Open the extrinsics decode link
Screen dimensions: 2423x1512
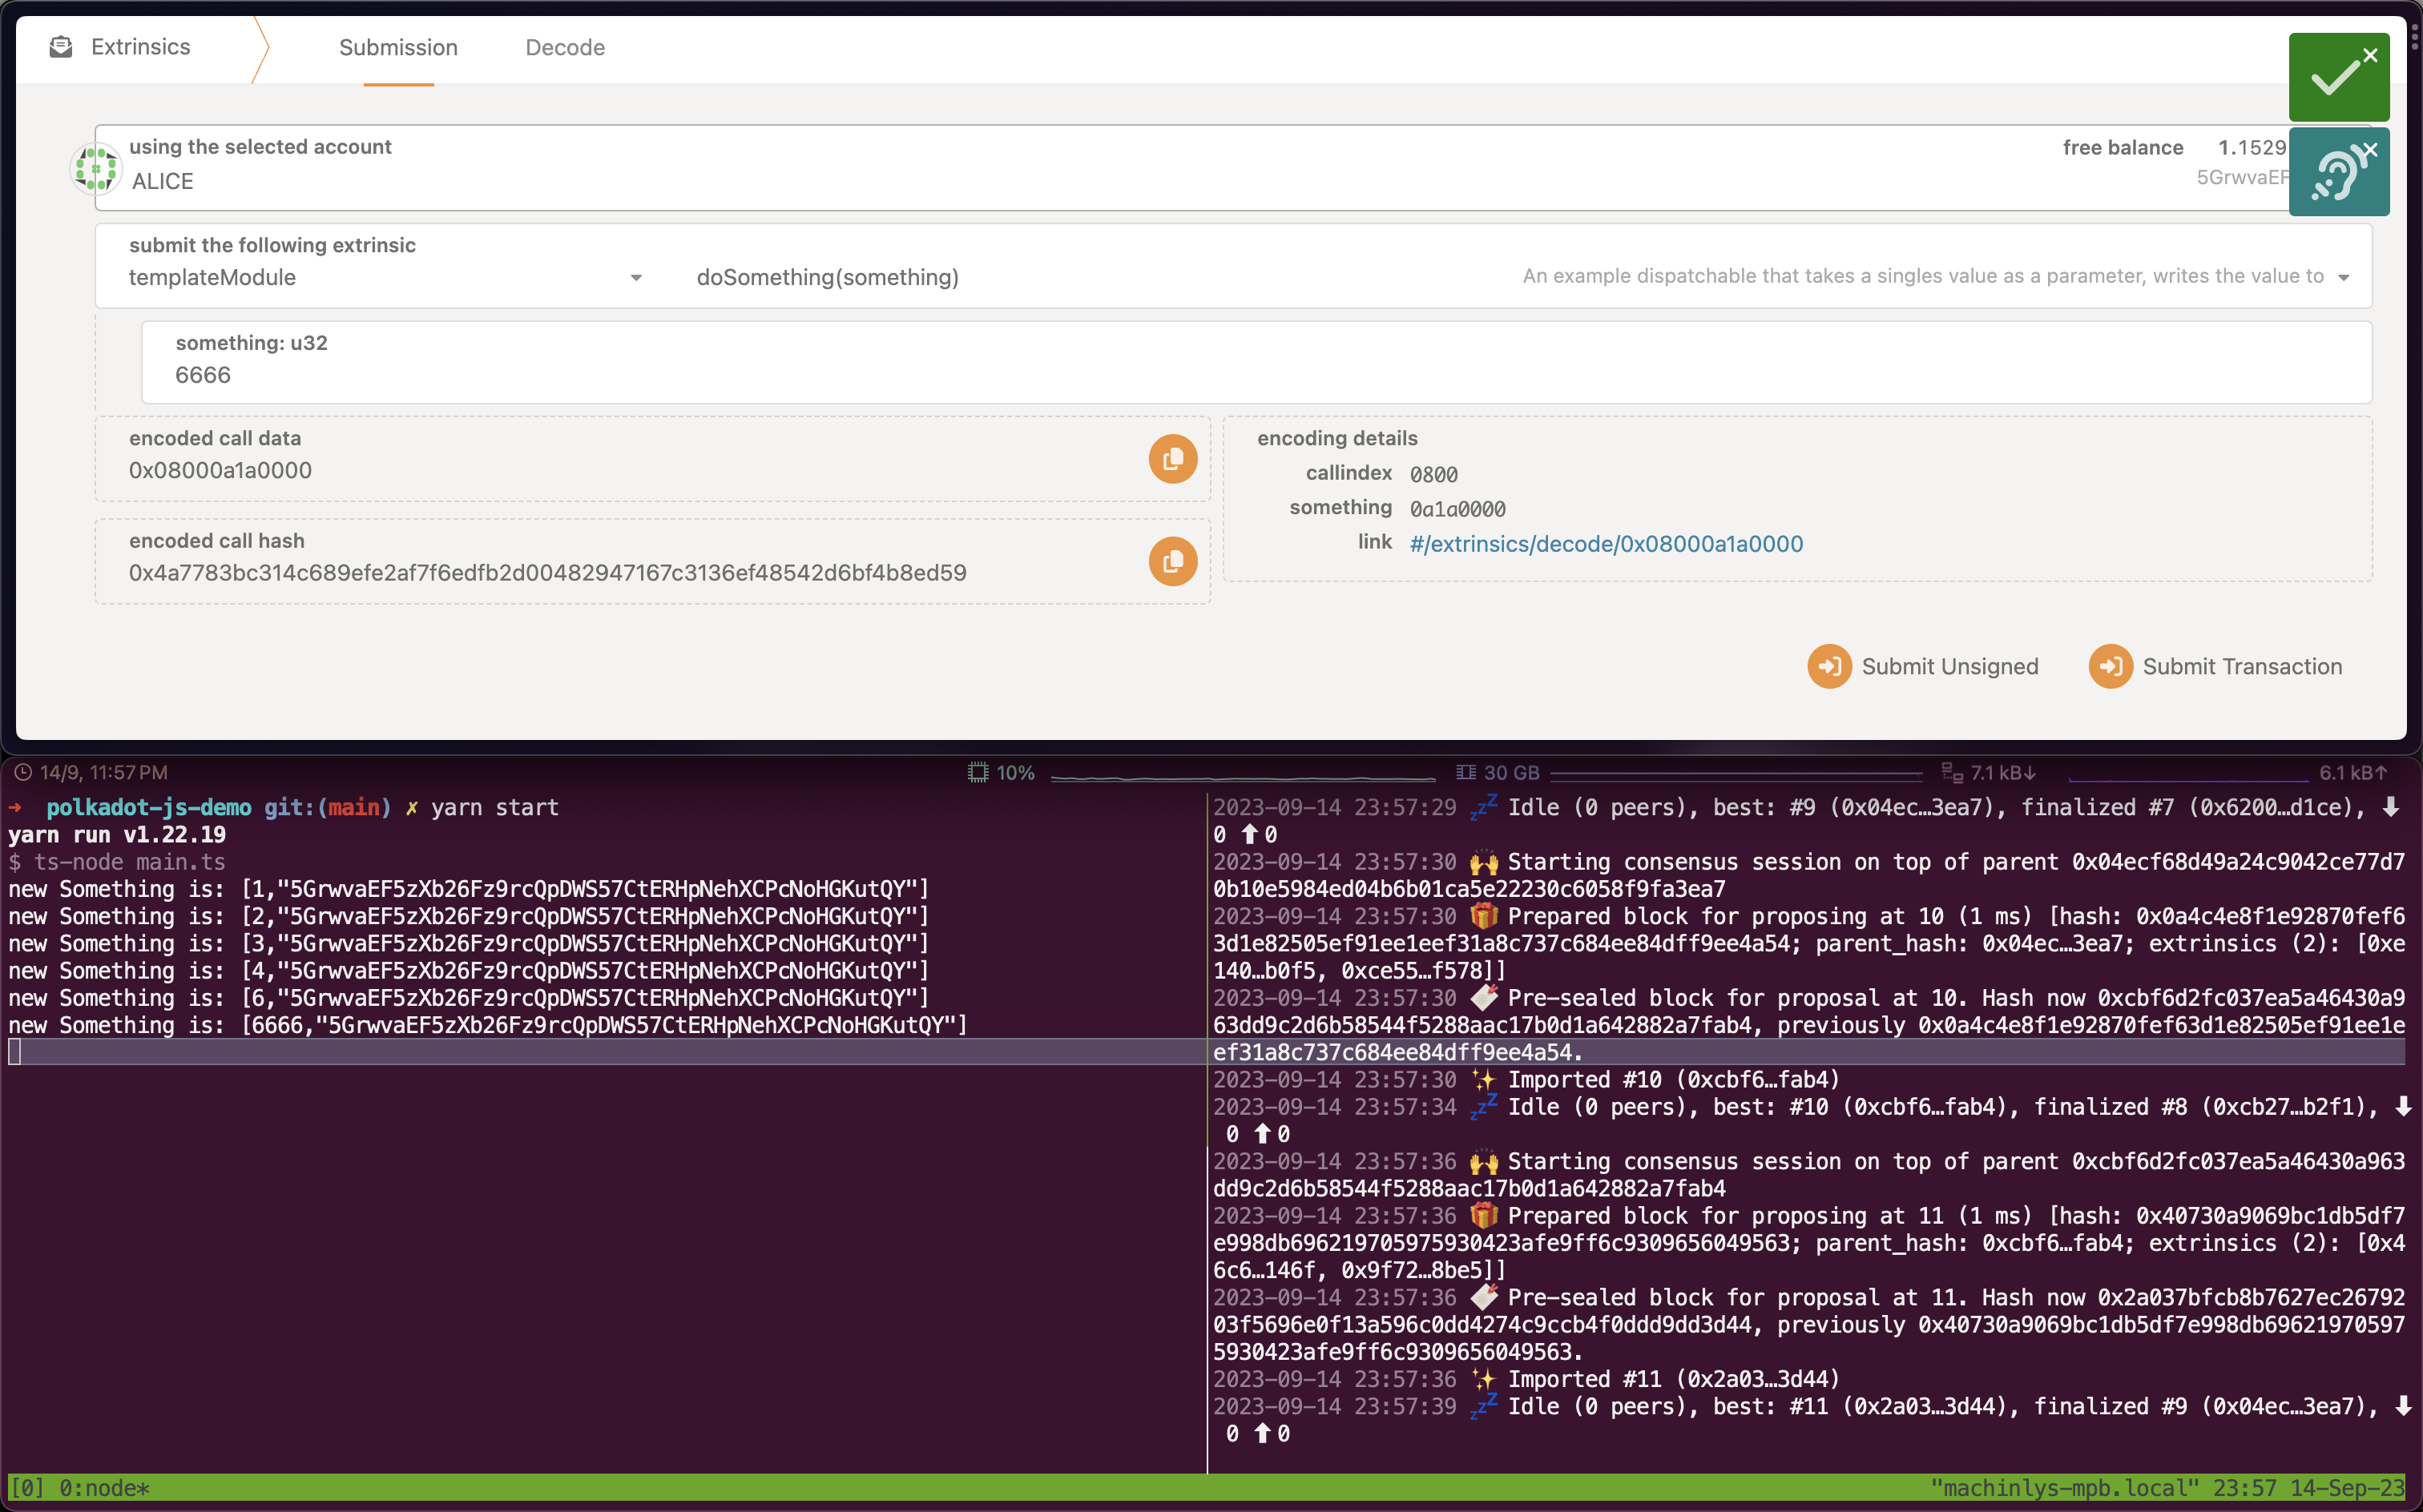coord(1606,544)
